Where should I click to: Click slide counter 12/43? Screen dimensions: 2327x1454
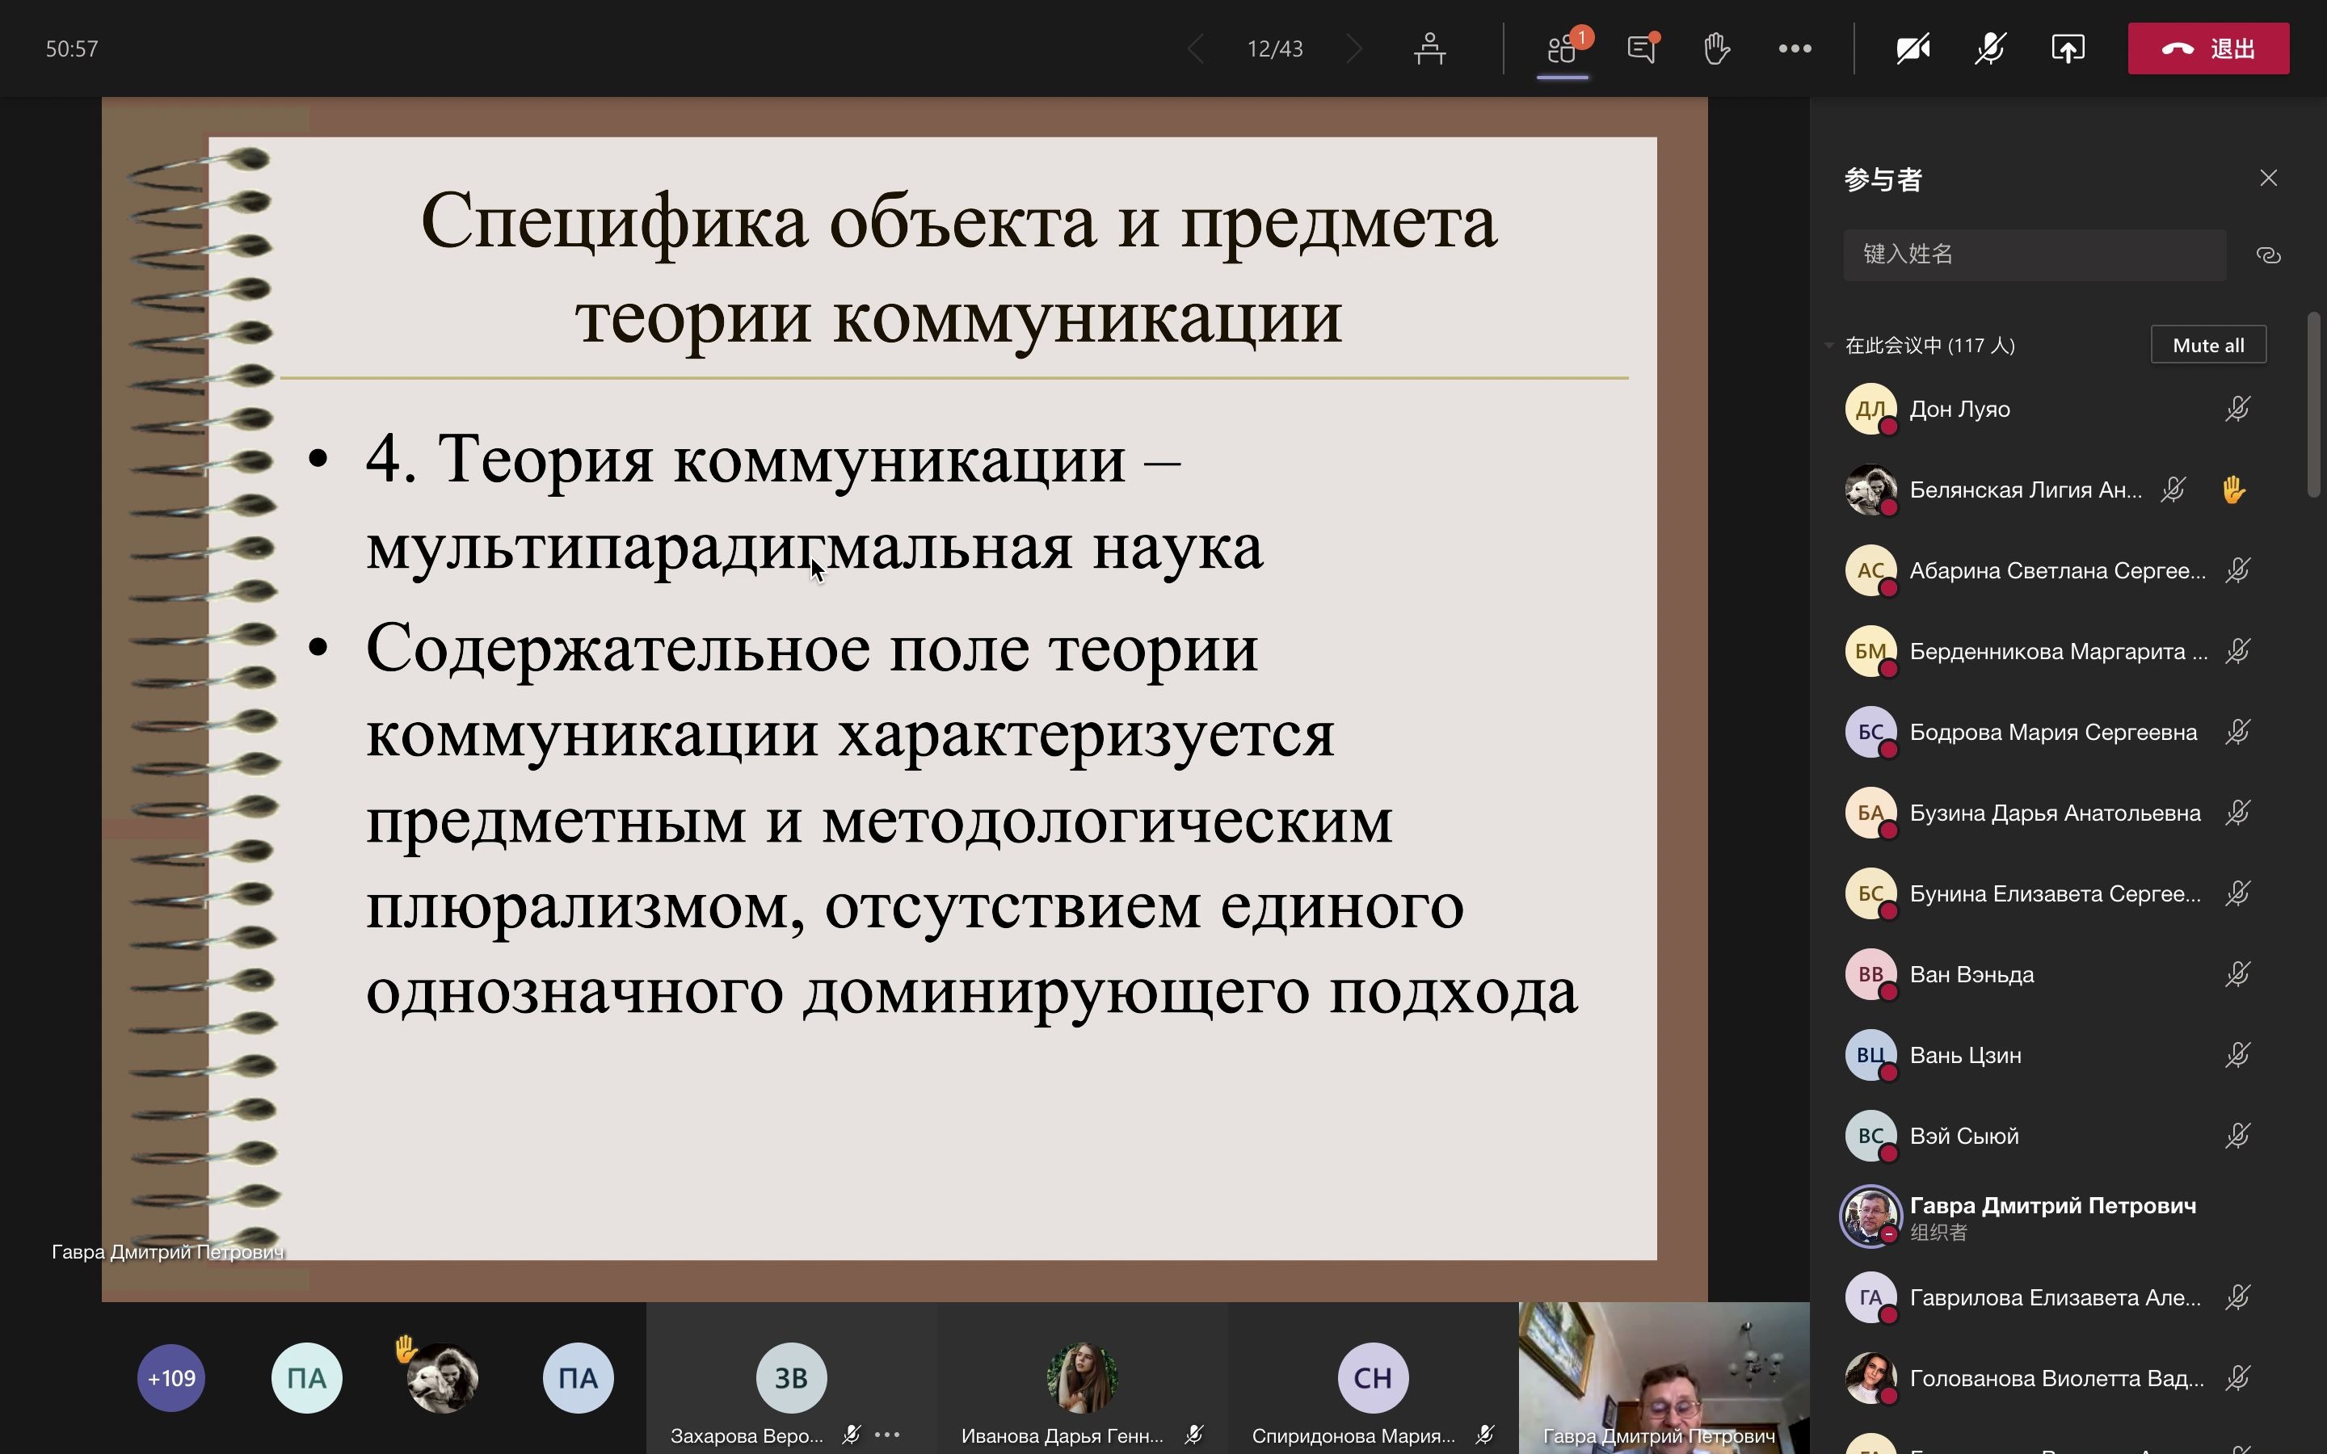1274,48
